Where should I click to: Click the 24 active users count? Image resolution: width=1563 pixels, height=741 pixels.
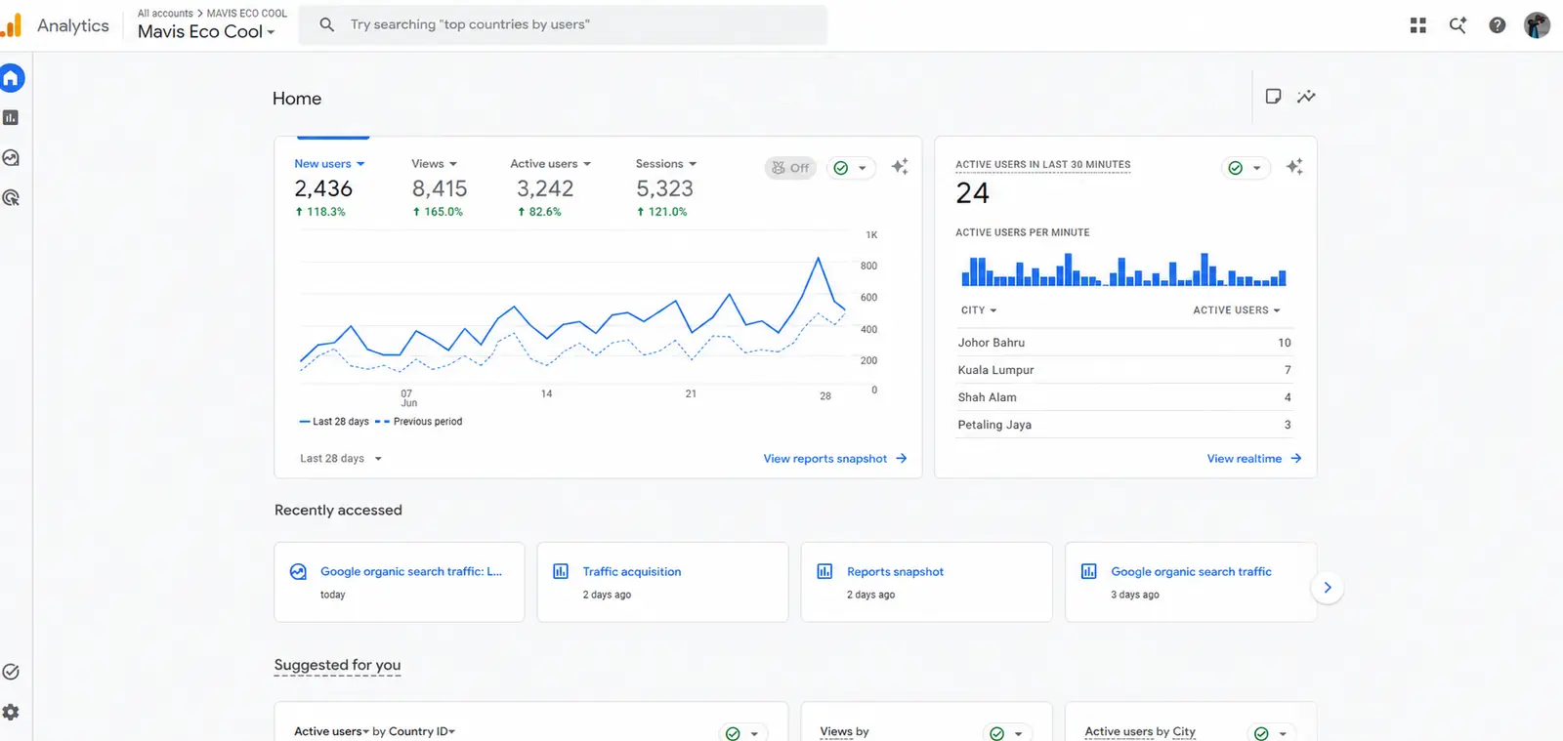click(972, 193)
